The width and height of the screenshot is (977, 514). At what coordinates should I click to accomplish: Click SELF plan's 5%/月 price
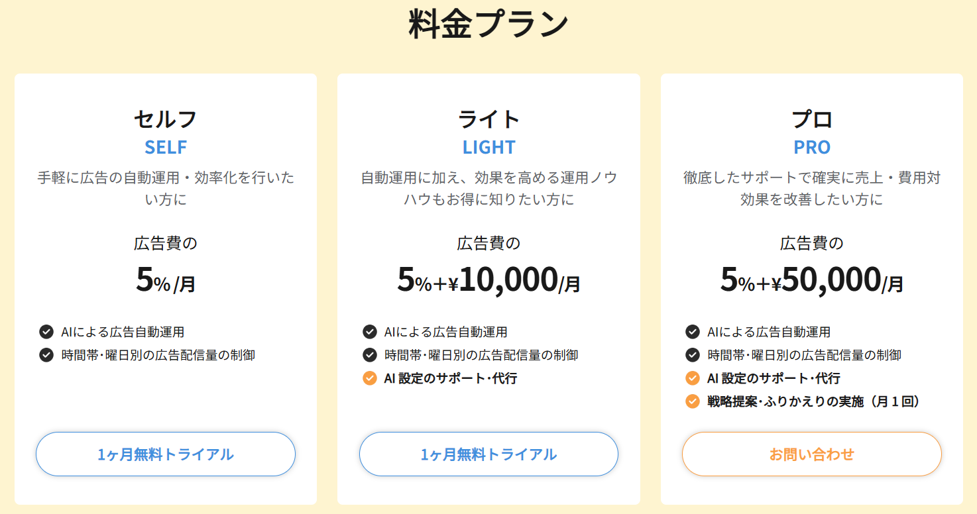(165, 280)
